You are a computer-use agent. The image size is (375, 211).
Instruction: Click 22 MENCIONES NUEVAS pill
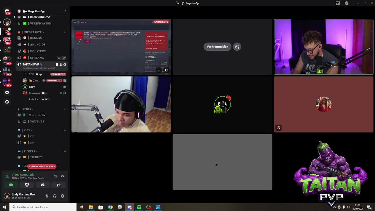[42, 166]
